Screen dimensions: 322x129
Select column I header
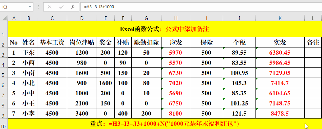(x=206, y=18)
